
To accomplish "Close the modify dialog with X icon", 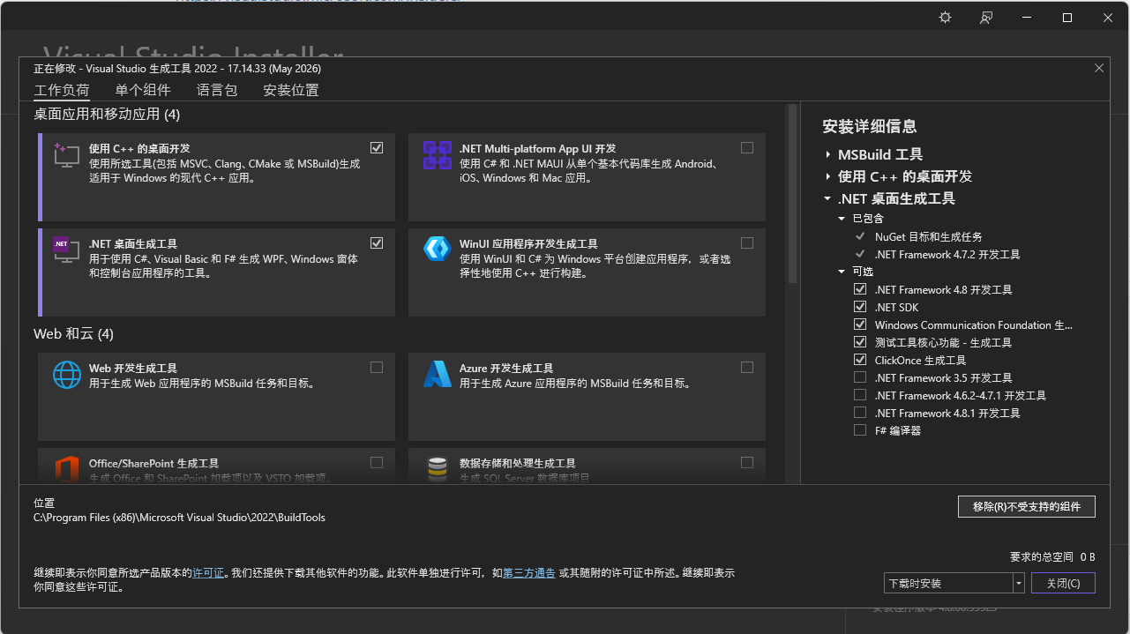I will pos(1099,68).
